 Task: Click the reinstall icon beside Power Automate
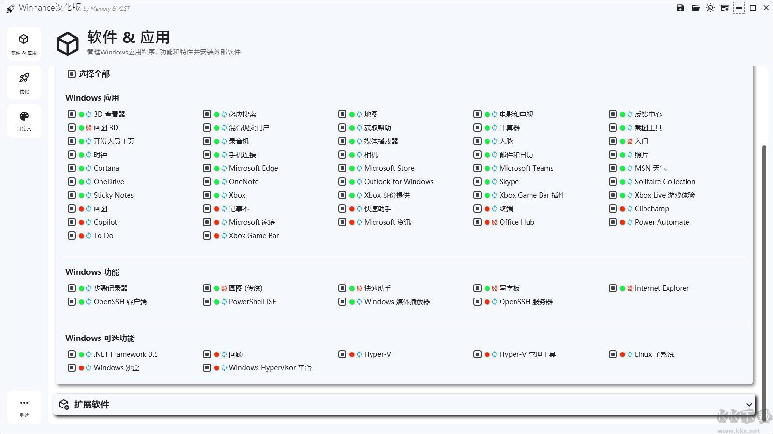tap(630, 222)
